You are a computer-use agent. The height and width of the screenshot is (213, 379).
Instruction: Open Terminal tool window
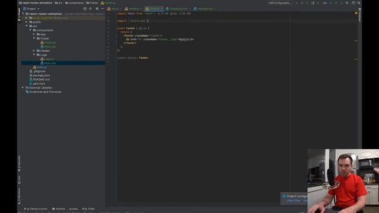pos(59,209)
